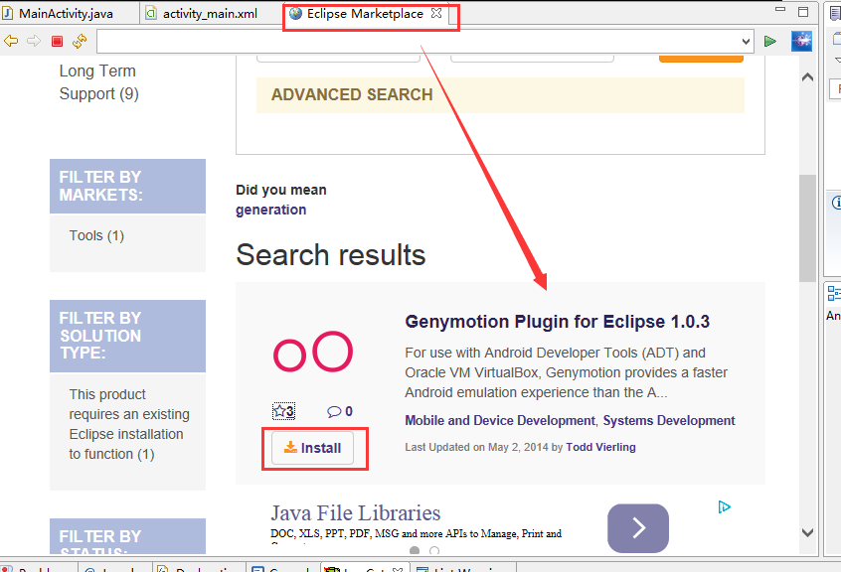Refresh the browser page
The width and height of the screenshot is (841, 572).
[x=80, y=41]
